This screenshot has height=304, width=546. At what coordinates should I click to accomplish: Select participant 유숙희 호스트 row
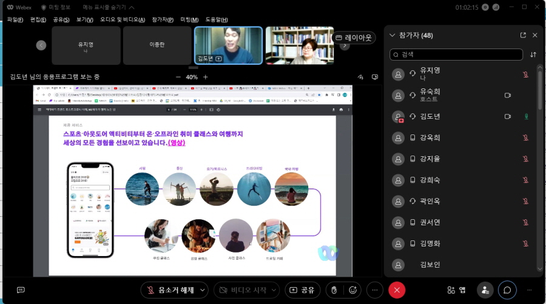click(462, 95)
